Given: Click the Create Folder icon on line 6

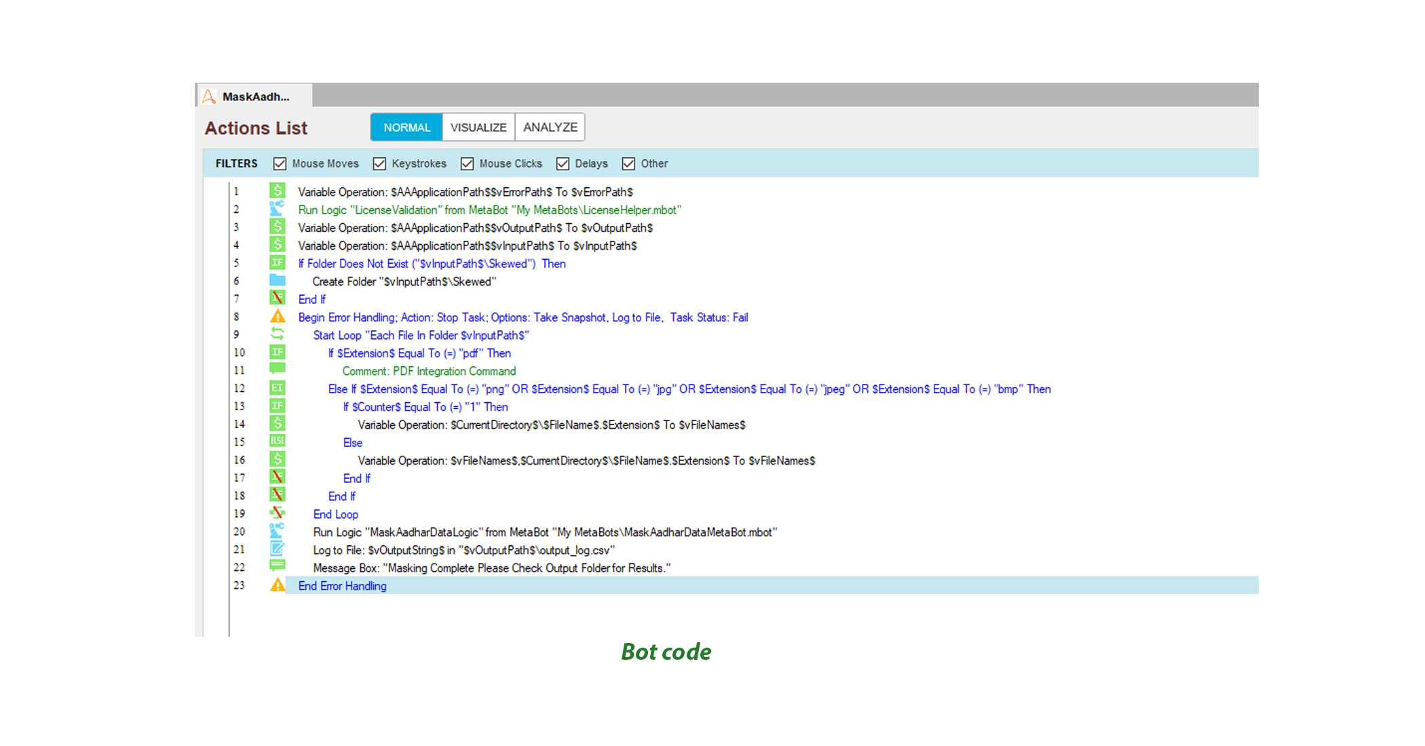Looking at the screenshot, I should (278, 281).
